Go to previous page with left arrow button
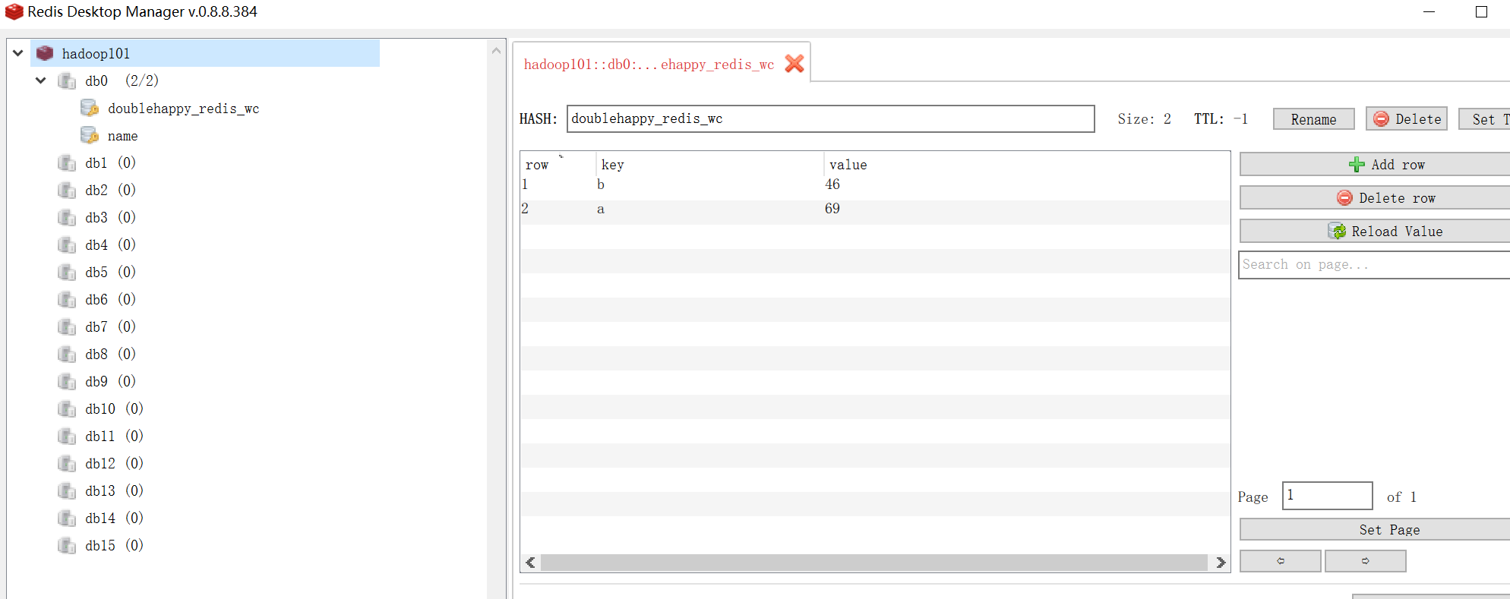 pos(1281,561)
